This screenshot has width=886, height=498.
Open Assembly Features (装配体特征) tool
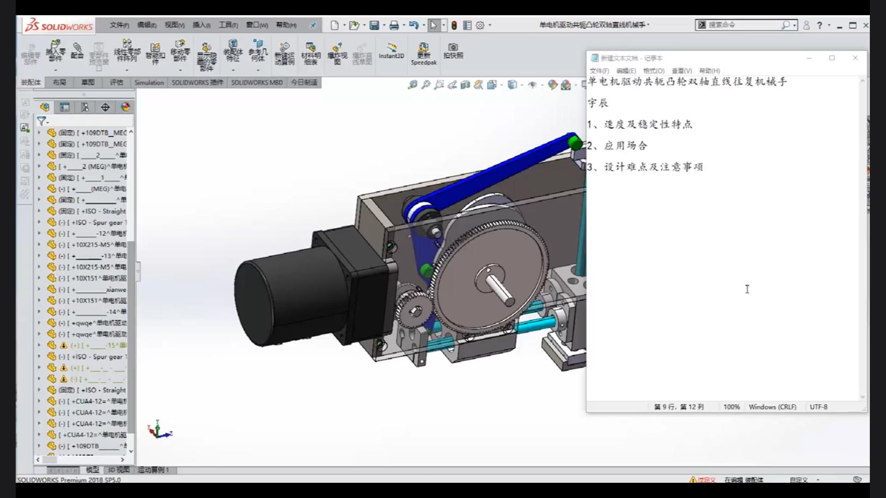pos(233,51)
